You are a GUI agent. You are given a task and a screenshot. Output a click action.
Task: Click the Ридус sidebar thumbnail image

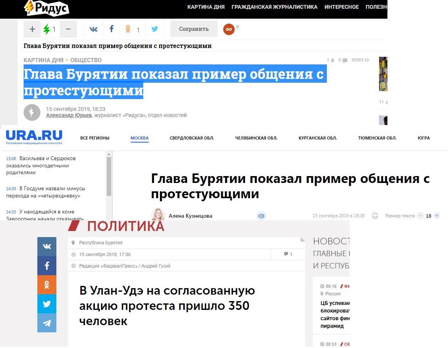tap(383, 74)
